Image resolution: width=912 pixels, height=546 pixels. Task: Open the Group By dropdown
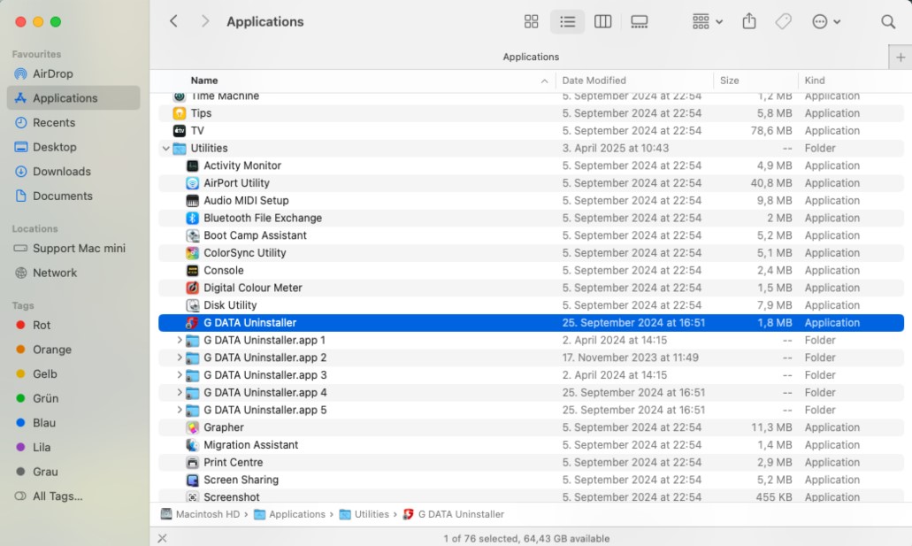click(708, 21)
